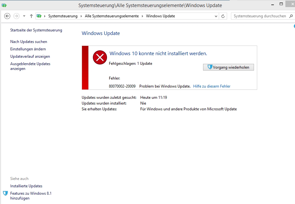Select Systemsteuerung in the breadcrumb
The width and height of the screenshot is (295, 204).
pyautogui.click(x=63, y=16)
